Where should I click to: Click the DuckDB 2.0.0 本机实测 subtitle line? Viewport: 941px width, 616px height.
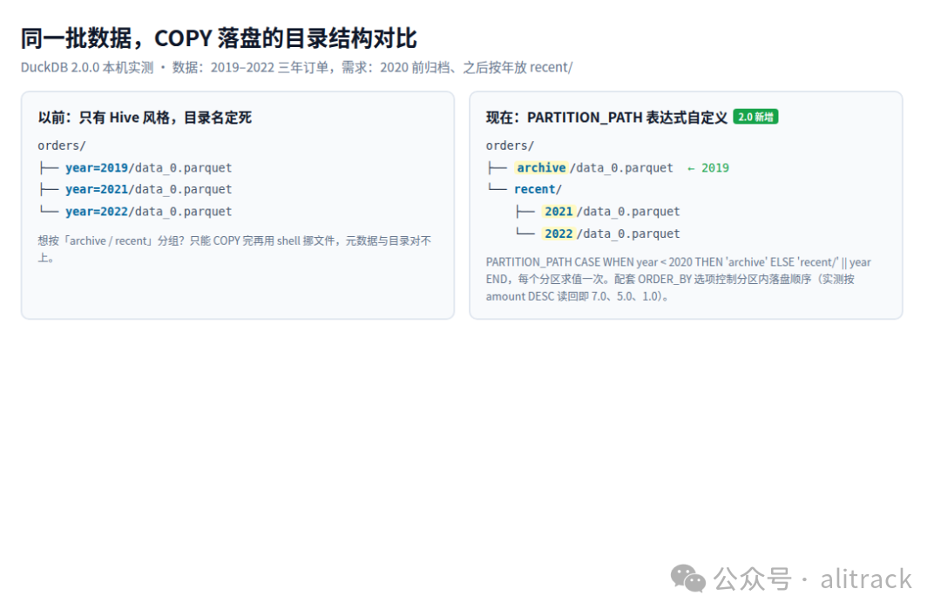pos(296,67)
